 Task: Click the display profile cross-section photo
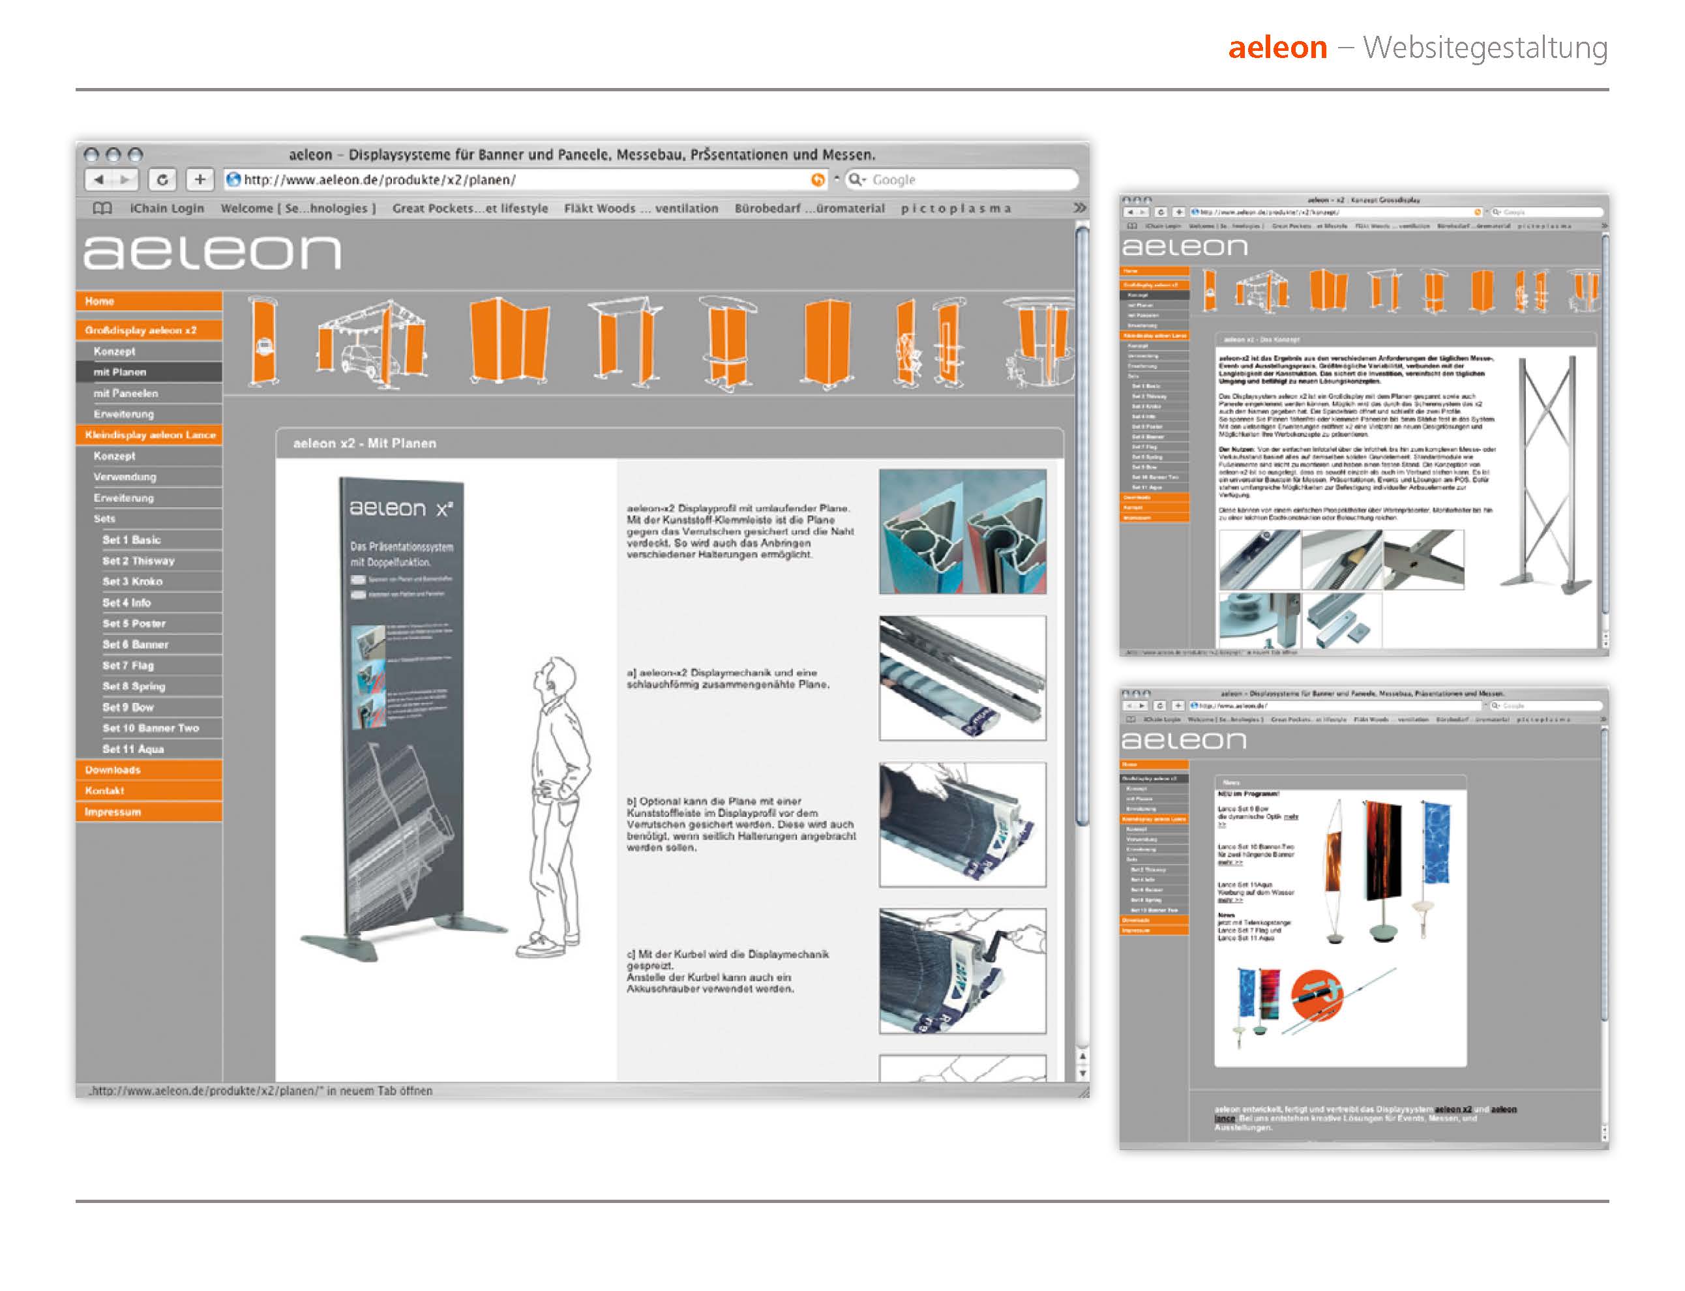tap(962, 532)
